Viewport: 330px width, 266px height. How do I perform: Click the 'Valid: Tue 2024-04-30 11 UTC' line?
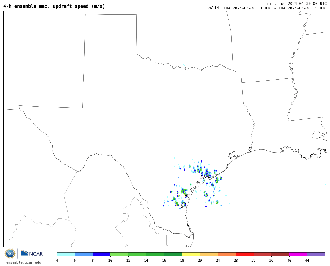[267, 8]
